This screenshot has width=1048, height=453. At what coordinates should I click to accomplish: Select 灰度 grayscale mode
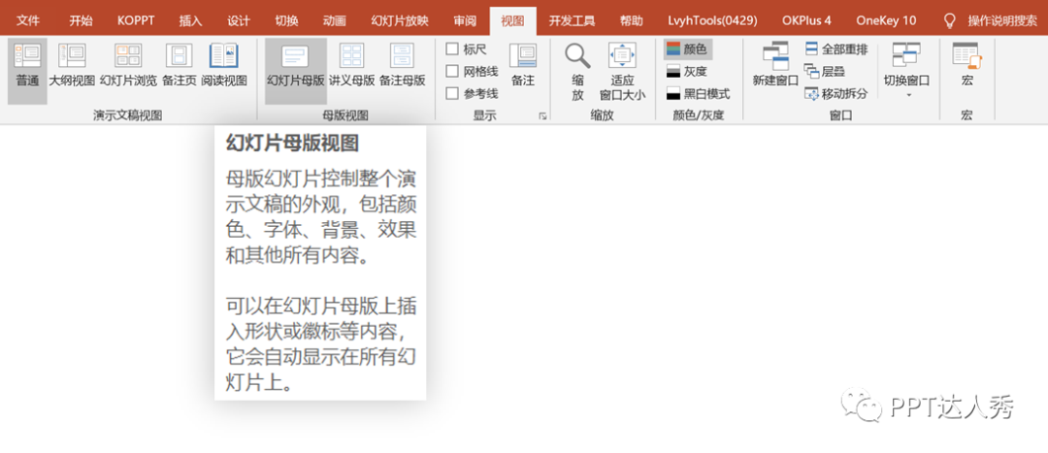(687, 72)
